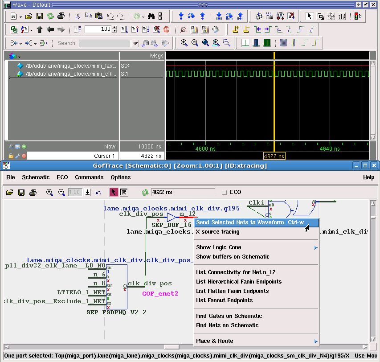Select the mimi_clk signal in wave list

[71, 74]
